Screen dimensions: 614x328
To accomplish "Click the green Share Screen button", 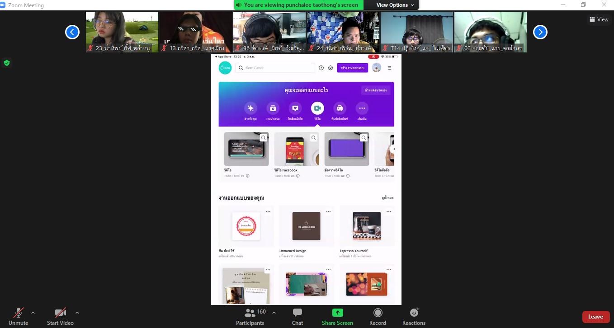I will tap(337, 316).
